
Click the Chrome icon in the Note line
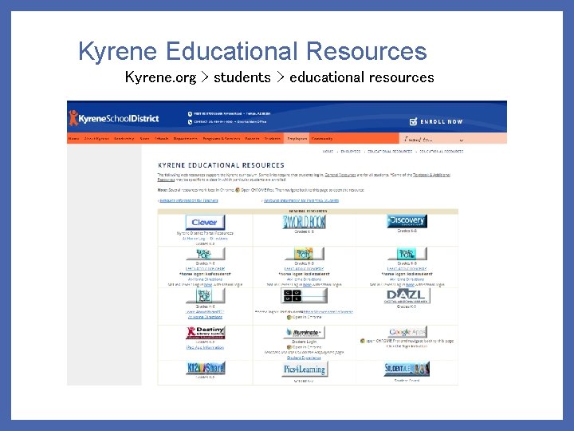pos(238,190)
